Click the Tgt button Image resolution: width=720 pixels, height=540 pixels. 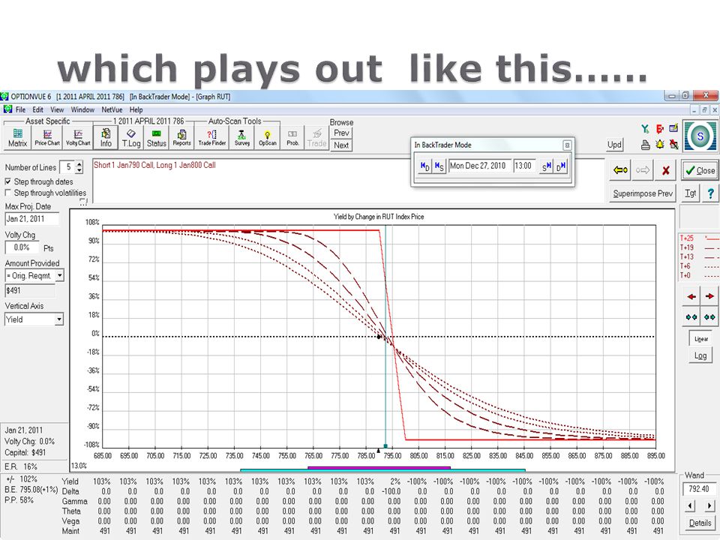click(x=691, y=193)
